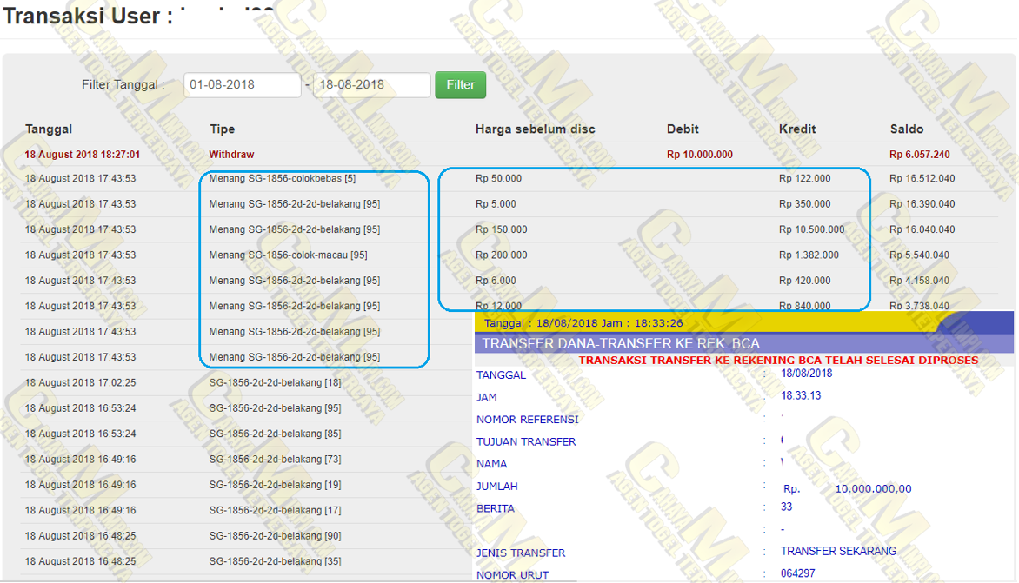Select the red Withdraw transaction type
1019x583 pixels.
click(231, 155)
